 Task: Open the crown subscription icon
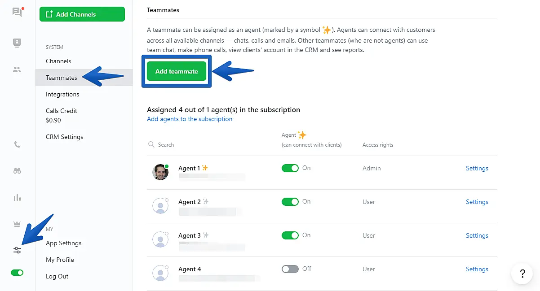tap(17, 224)
